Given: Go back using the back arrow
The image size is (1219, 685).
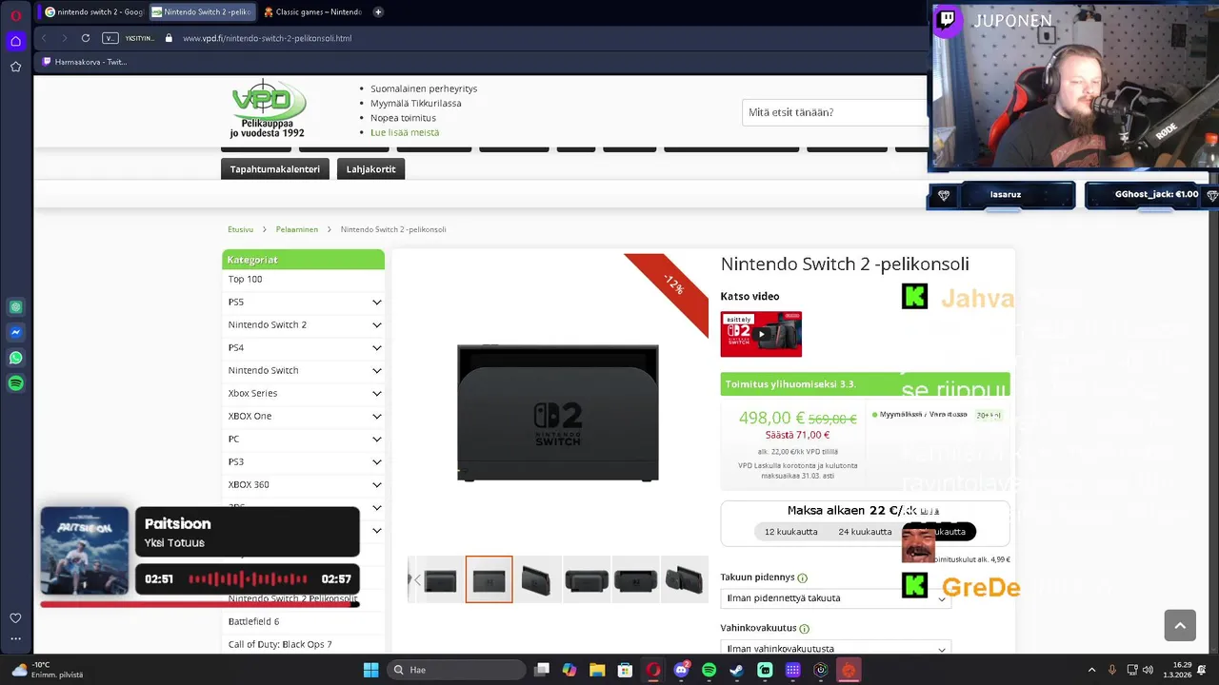Looking at the screenshot, I should click(44, 38).
